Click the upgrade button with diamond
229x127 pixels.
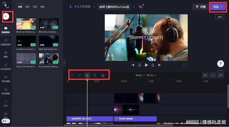201,7
